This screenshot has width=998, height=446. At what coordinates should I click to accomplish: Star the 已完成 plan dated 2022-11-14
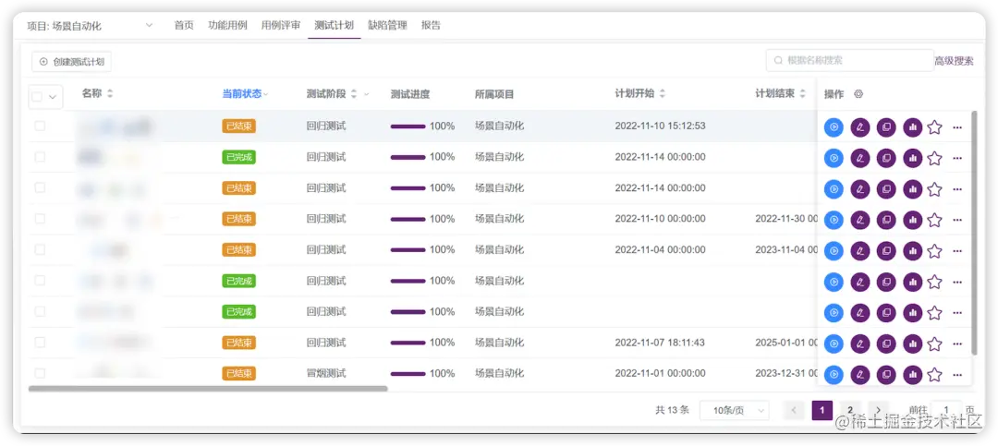(934, 159)
